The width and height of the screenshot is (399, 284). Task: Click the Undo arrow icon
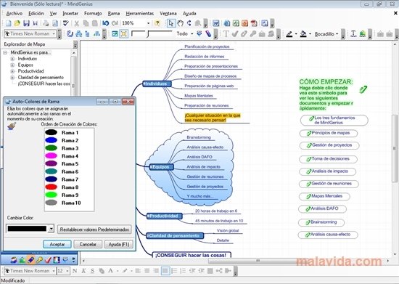point(105,23)
